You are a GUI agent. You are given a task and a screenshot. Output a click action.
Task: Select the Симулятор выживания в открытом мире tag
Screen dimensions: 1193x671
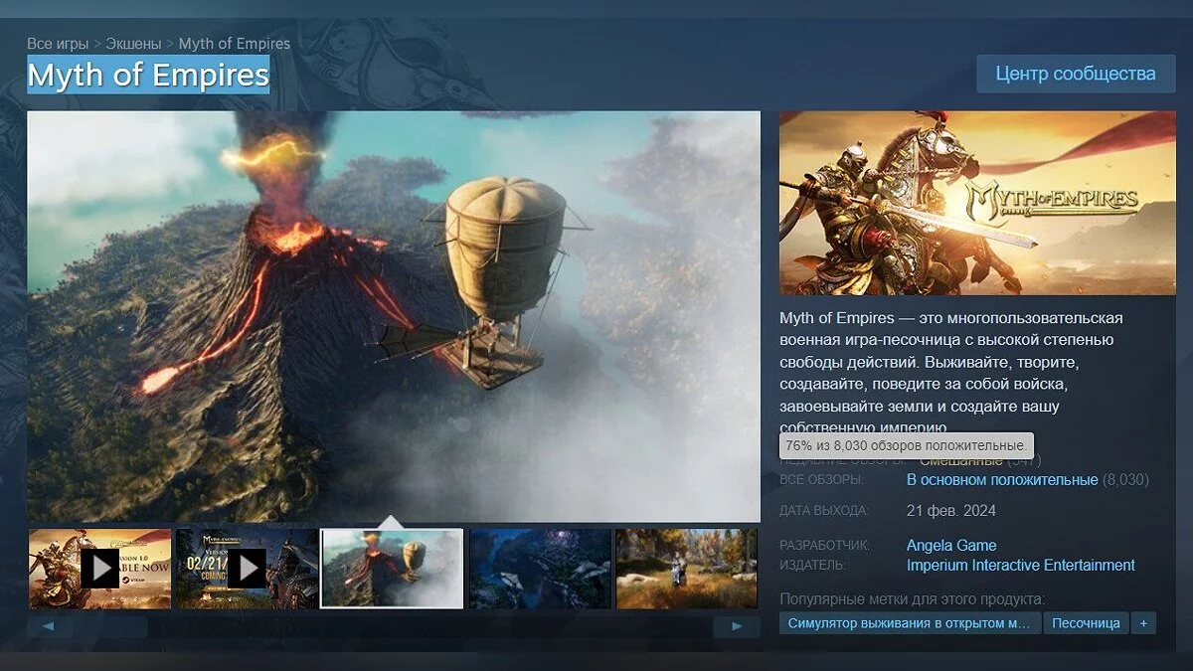pyautogui.click(x=910, y=623)
